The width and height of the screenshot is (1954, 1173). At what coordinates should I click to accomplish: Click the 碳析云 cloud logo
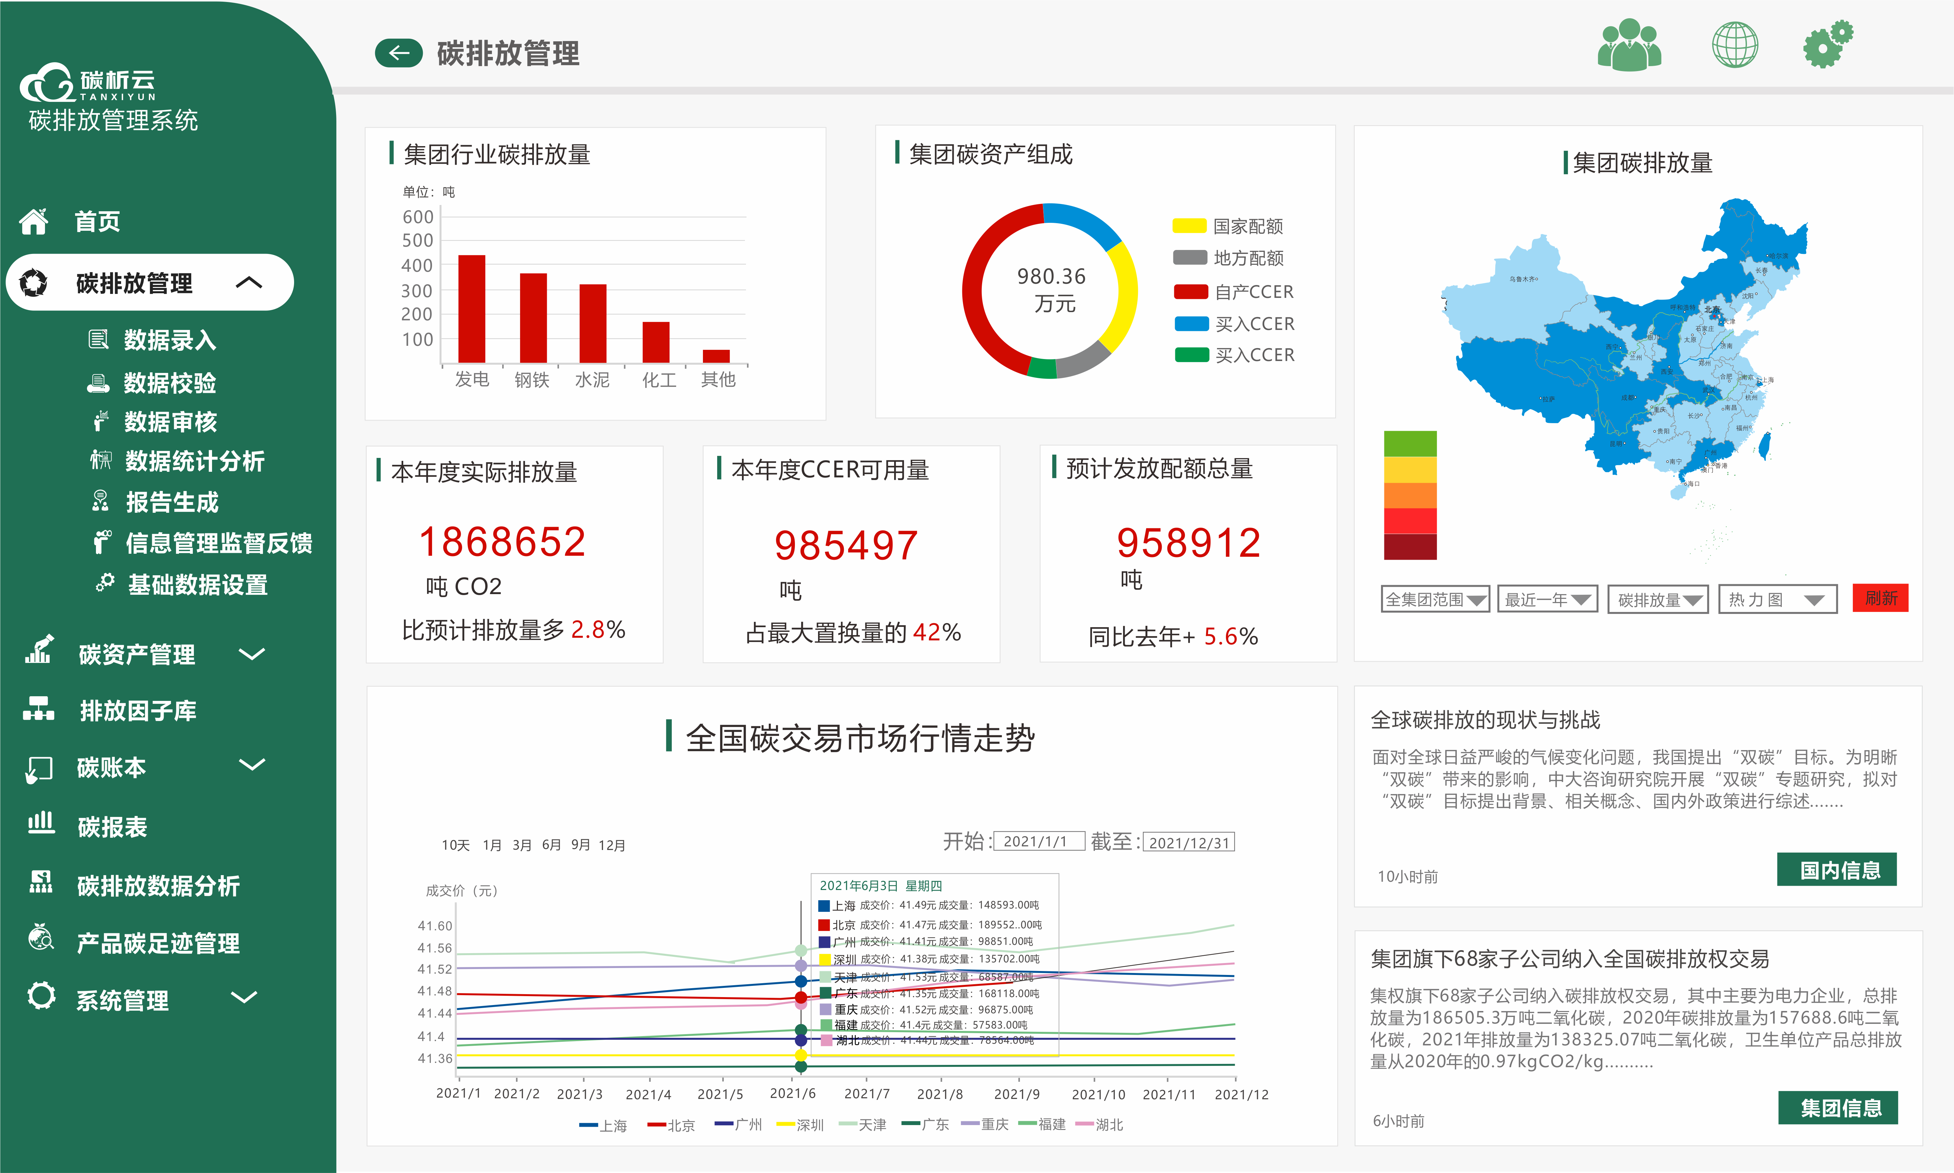click(87, 82)
